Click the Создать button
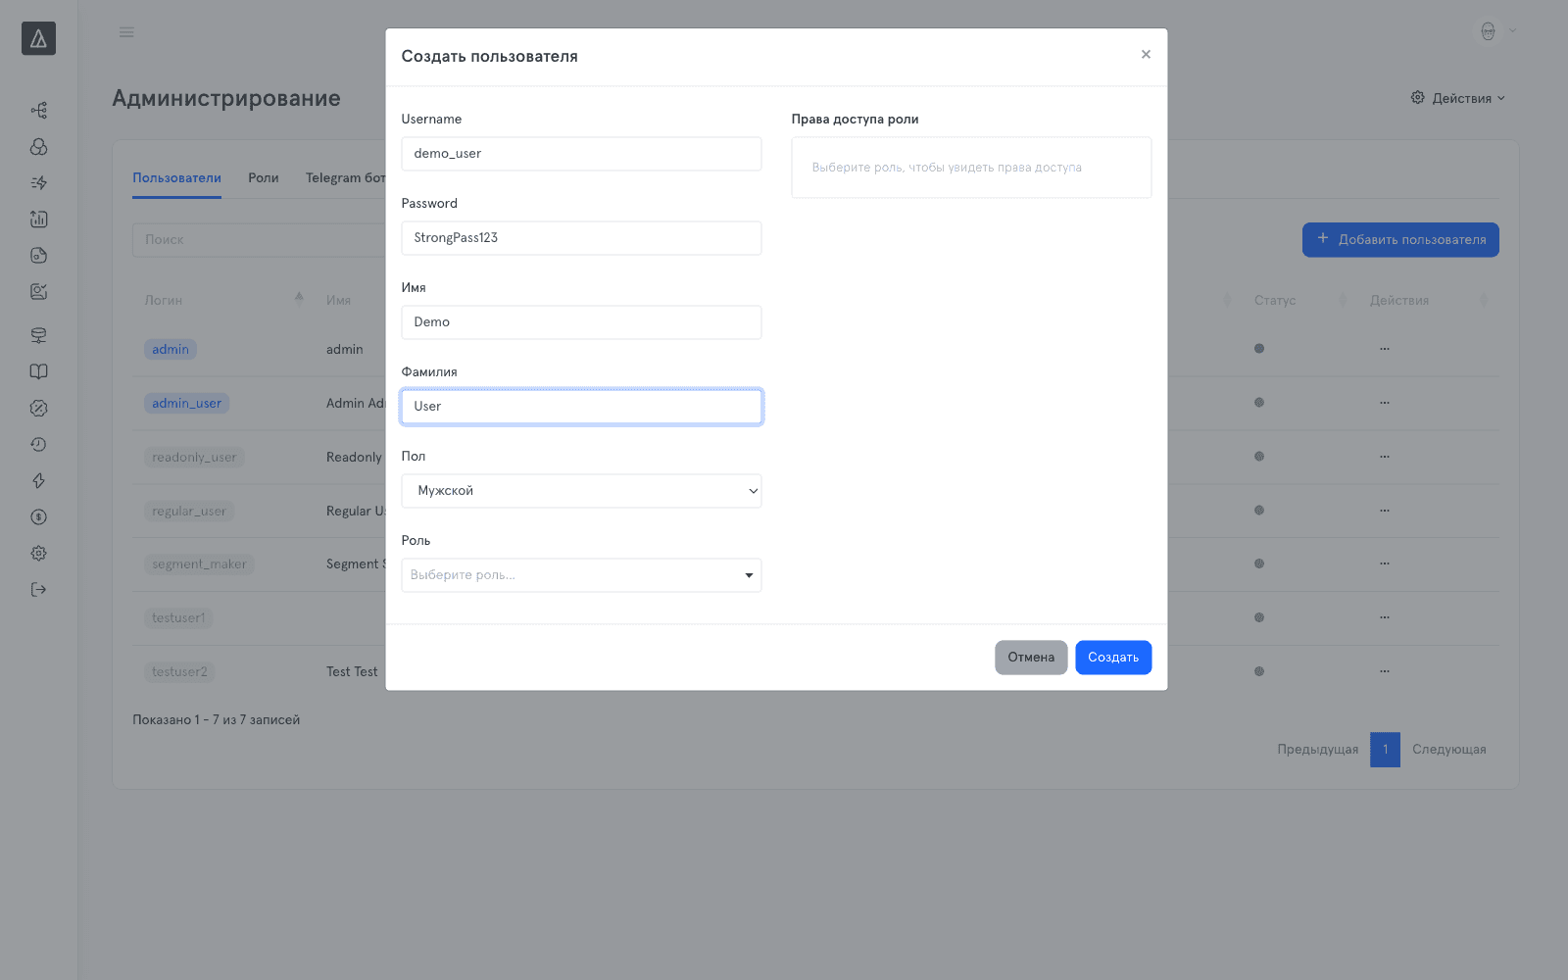The image size is (1568, 980). pos(1113,658)
